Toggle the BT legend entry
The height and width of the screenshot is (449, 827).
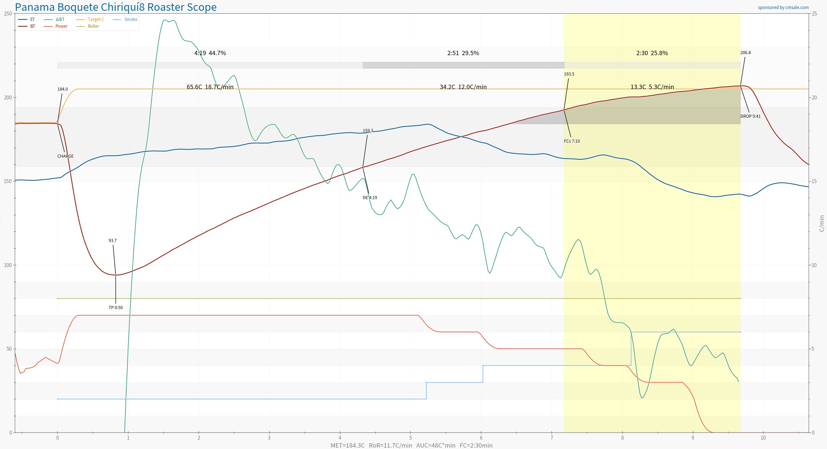click(32, 26)
